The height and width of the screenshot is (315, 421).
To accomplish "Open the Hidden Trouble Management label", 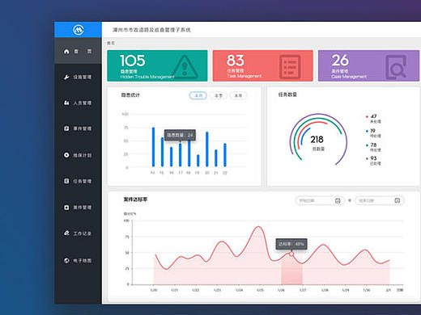I will [x=147, y=77].
